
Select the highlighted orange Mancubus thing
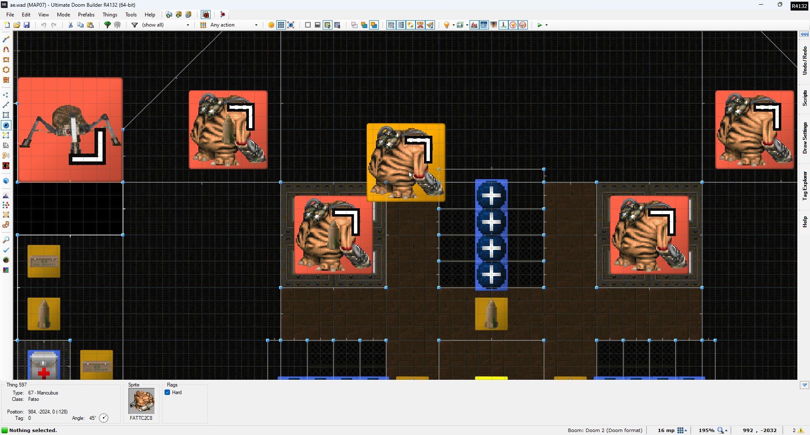click(x=406, y=162)
